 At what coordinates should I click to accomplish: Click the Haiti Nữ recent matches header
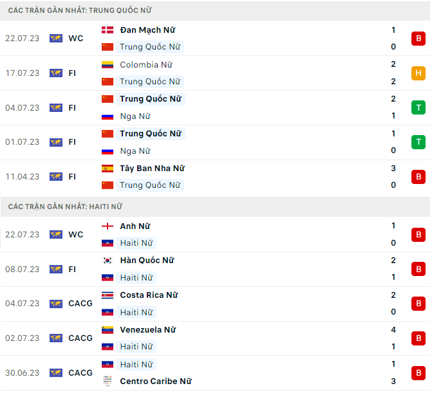click(x=65, y=207)
